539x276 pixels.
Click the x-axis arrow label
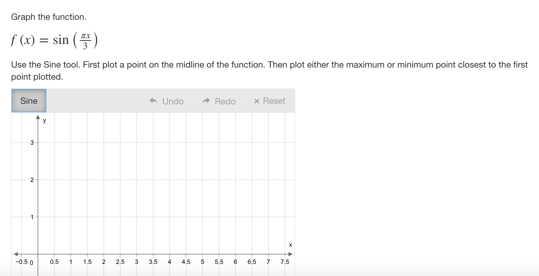(x=291, y=245)
